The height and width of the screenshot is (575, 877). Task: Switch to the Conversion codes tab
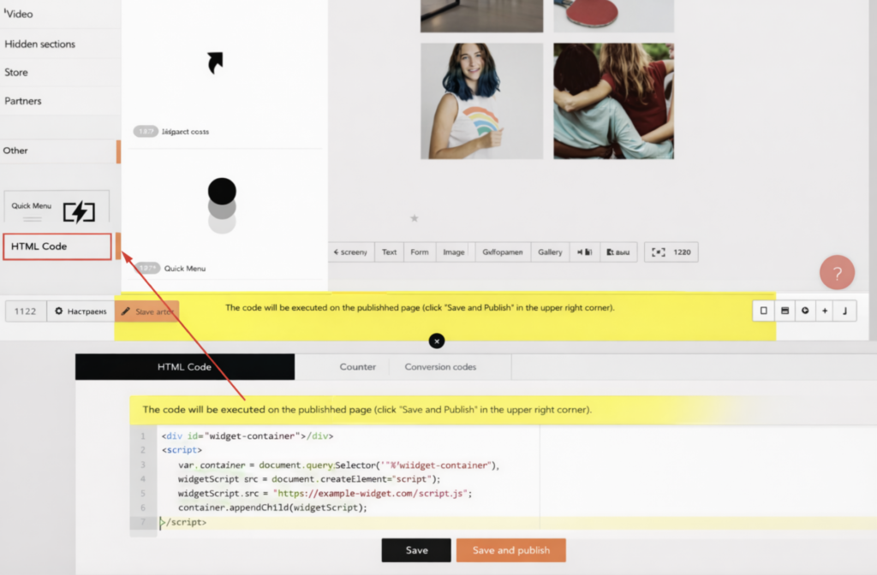[440, 367]
